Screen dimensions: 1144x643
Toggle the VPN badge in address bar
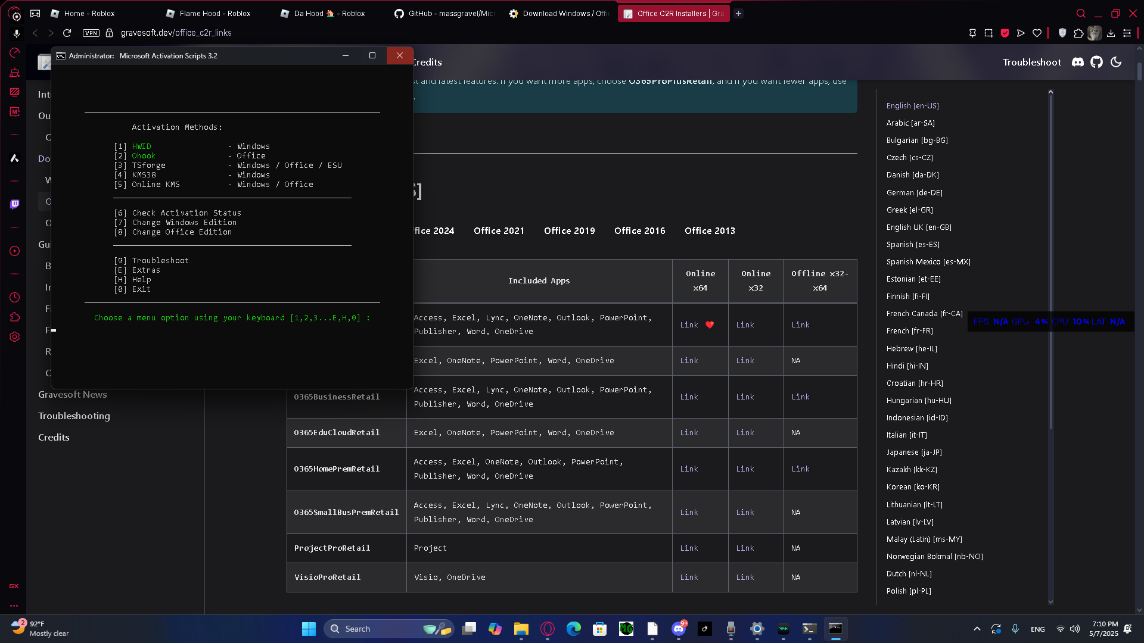91,33
